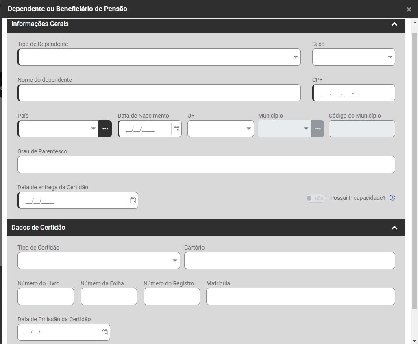The image size is (418, 344).
Task: Close the Dependente ou Beneficiário dialog
Action: [x=409, y=9]
